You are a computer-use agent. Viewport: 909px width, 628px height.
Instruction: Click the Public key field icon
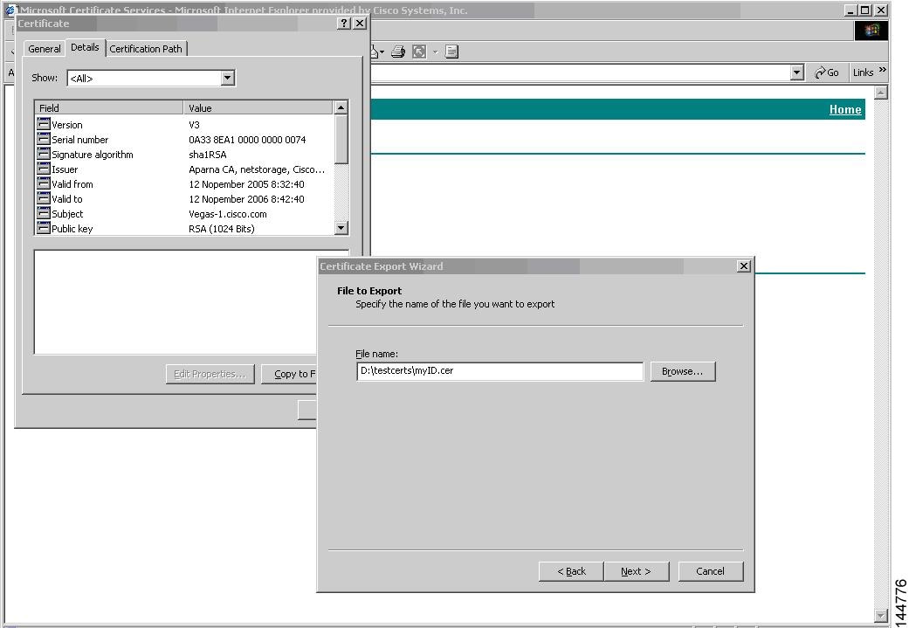coord(44,228)
